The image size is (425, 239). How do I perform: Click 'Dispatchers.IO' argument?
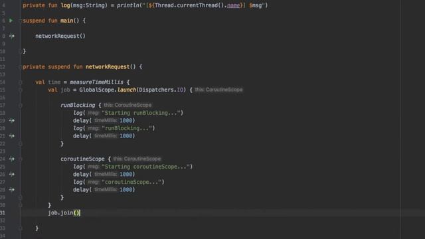tap(161, 90)
